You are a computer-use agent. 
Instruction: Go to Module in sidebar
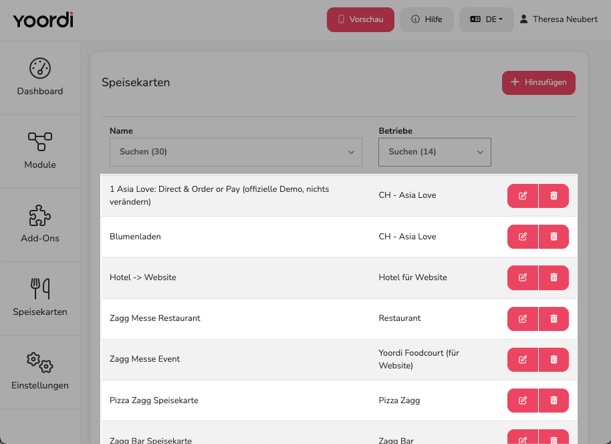(x=40, y=151)
